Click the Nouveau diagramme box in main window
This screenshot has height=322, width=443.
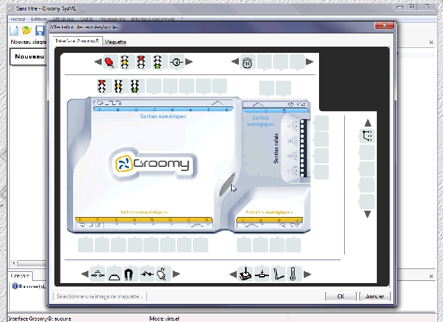point(29,56)
